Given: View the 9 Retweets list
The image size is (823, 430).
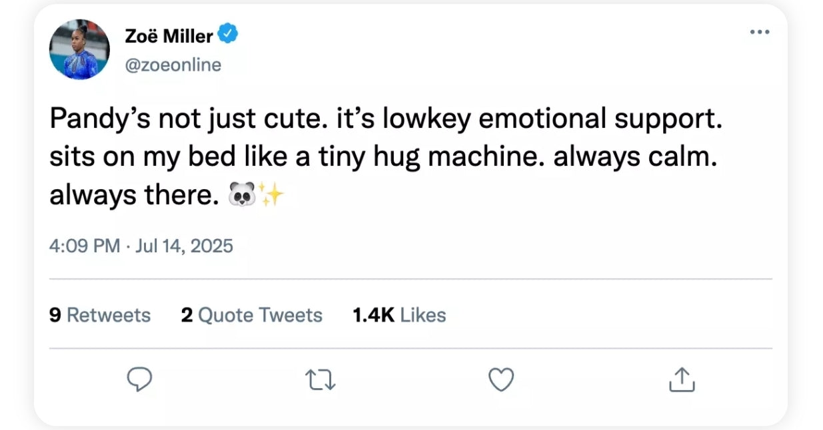Looking at the screenshot, I should pos(100,315).
